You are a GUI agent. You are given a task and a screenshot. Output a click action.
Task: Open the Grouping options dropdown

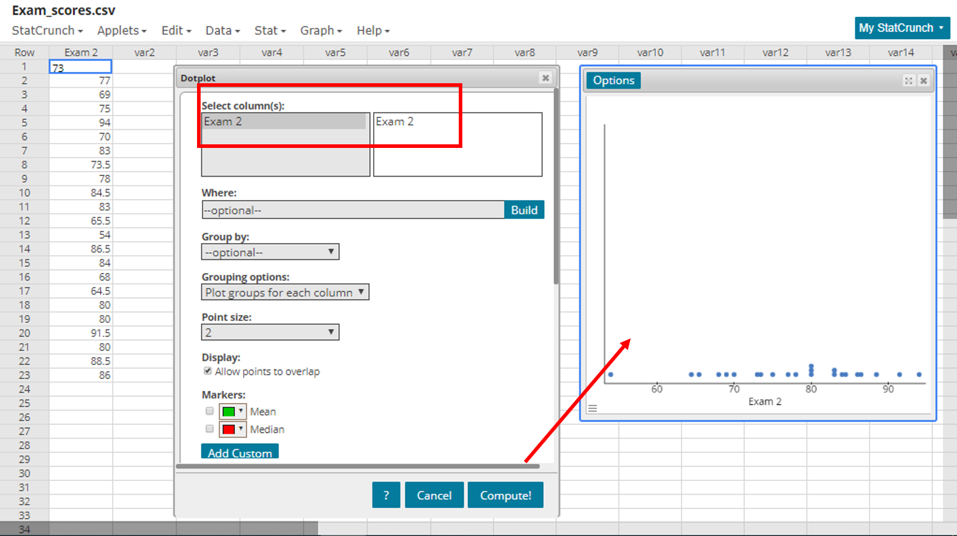click(x=285, y=292)
